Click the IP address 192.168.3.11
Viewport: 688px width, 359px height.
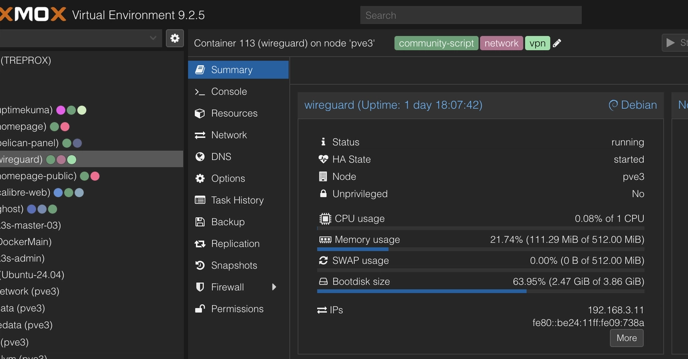616,310
